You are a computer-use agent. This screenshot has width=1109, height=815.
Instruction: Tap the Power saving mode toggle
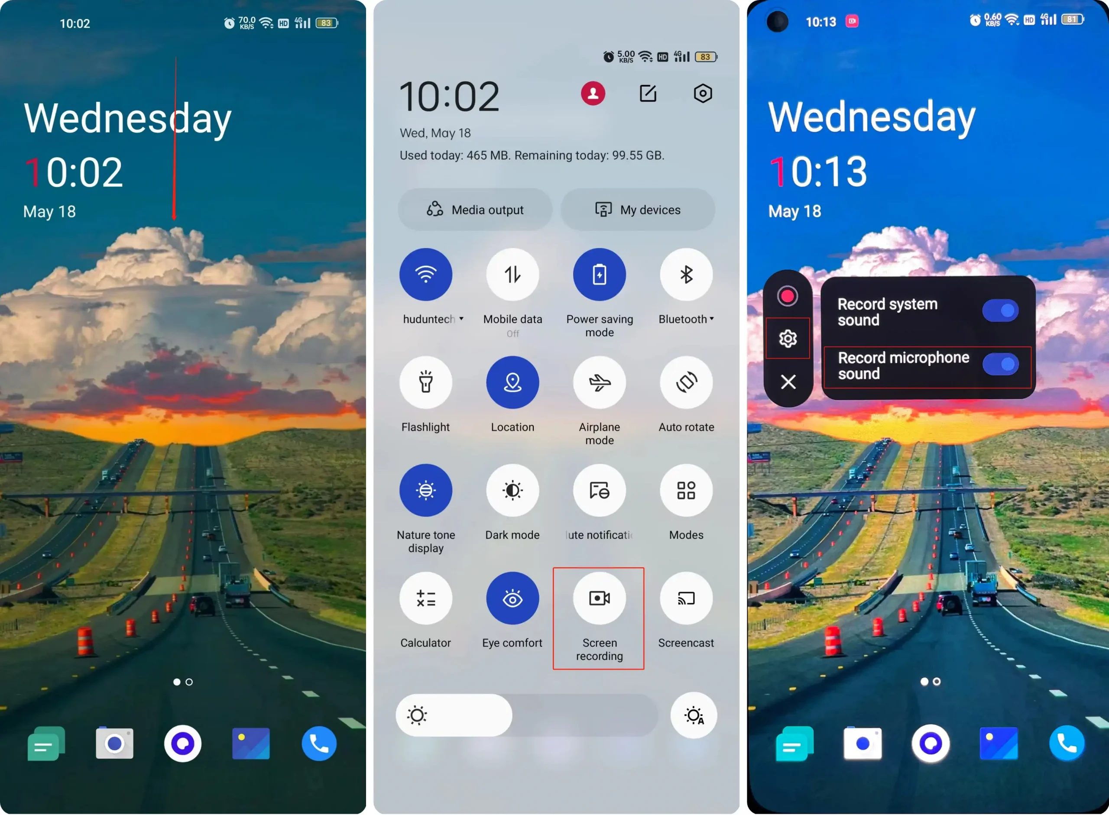[x=600, y=275]
